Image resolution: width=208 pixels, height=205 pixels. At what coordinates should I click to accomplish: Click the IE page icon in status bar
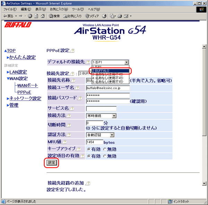pos(3,202)
